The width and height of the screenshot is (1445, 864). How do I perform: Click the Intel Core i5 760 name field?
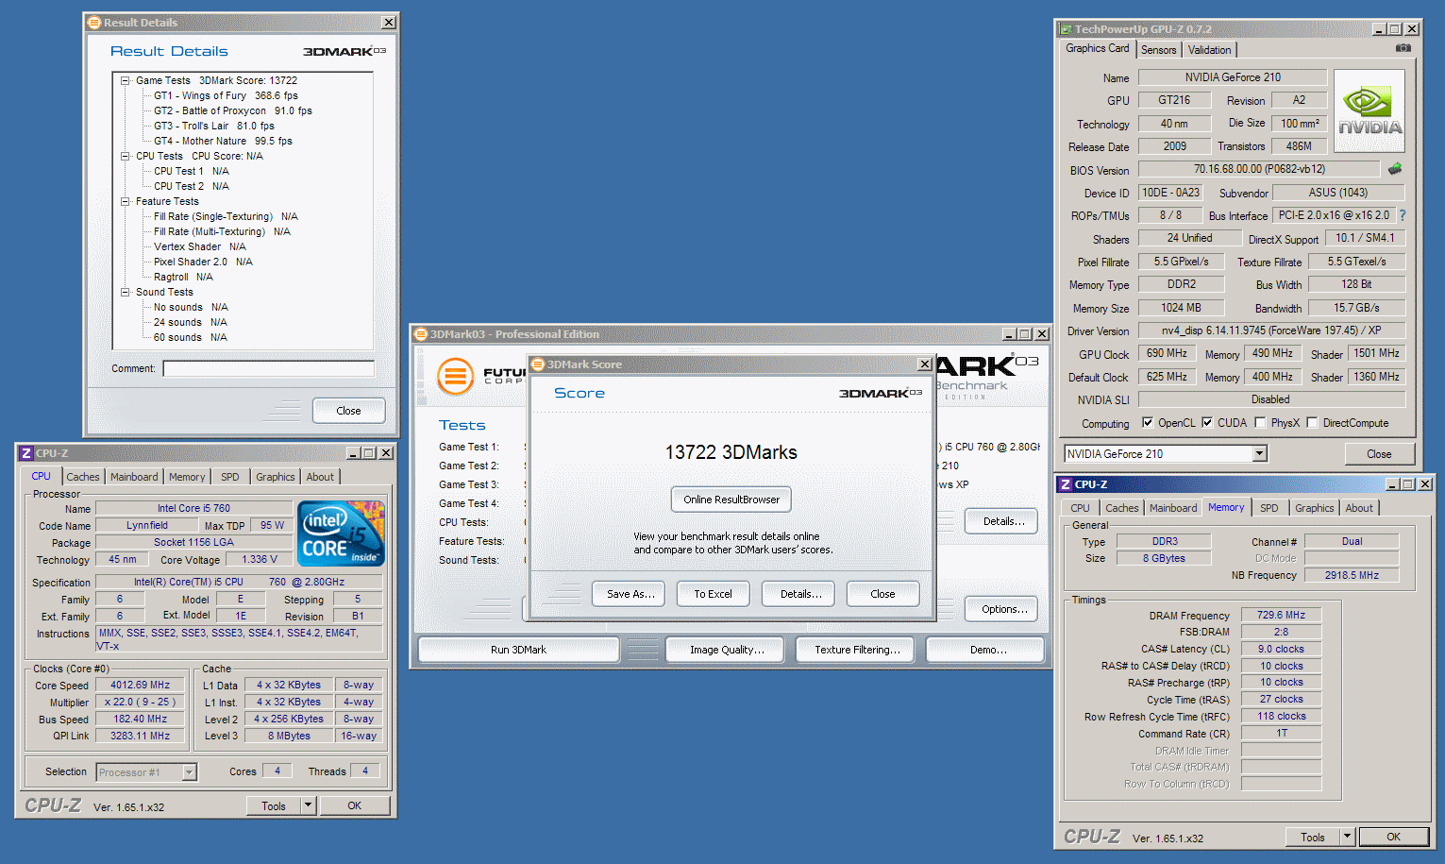tap(193, 508)
